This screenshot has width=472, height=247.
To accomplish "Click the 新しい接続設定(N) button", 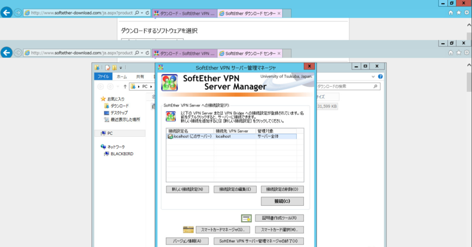I will point(187,190).
